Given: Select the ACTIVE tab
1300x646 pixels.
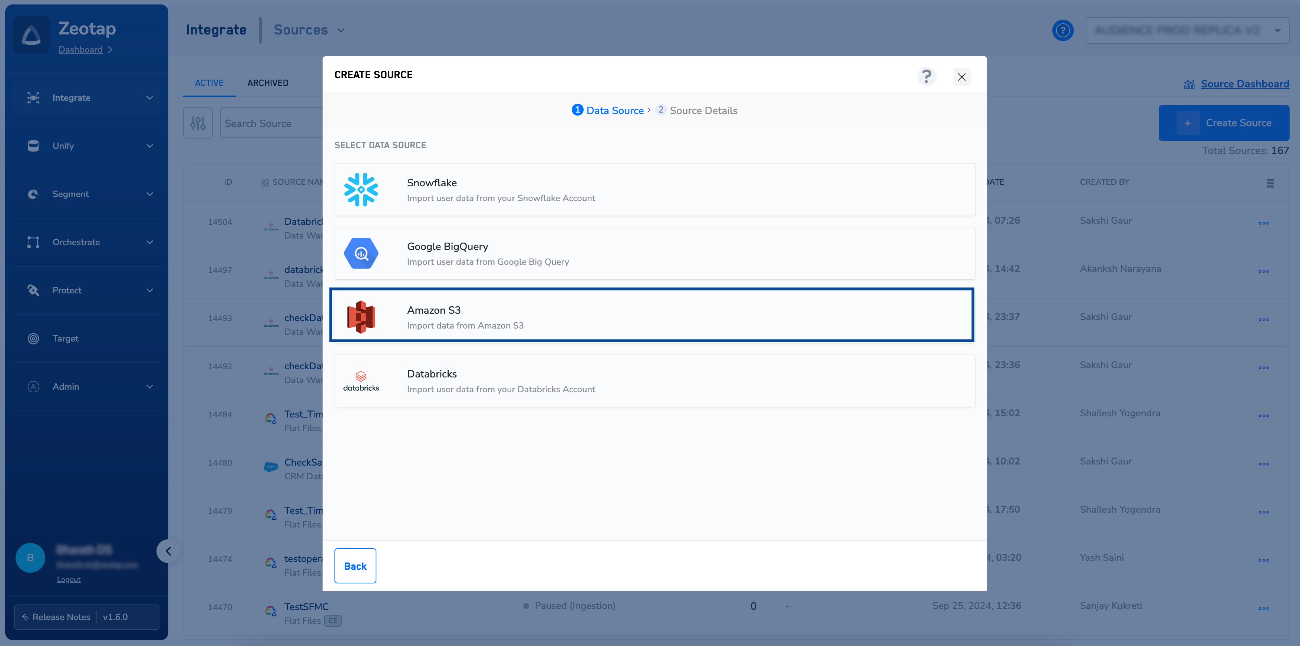Looking at the screenshot, I should click(x=209, y=83).
